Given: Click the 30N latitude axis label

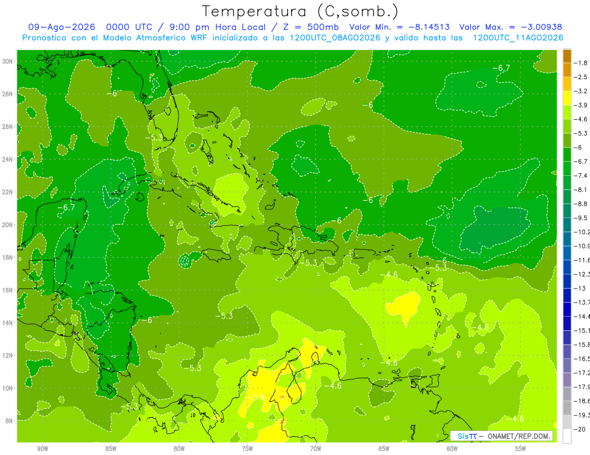Looking at the screenshot, I should [8, 61].
